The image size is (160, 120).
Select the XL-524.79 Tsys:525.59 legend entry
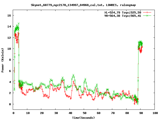pyautogui.click(x=123, y=12)
